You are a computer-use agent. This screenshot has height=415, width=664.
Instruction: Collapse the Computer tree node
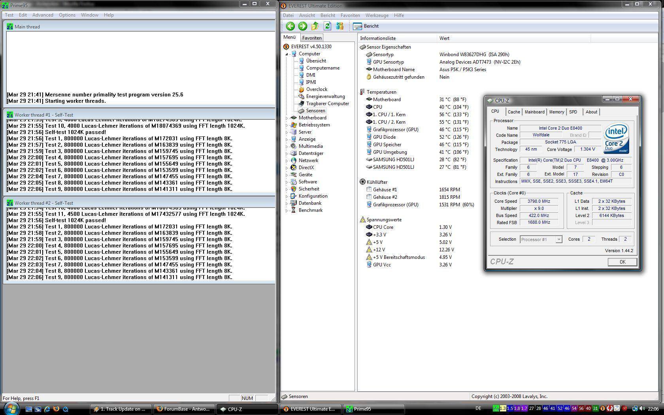[287, 54]
